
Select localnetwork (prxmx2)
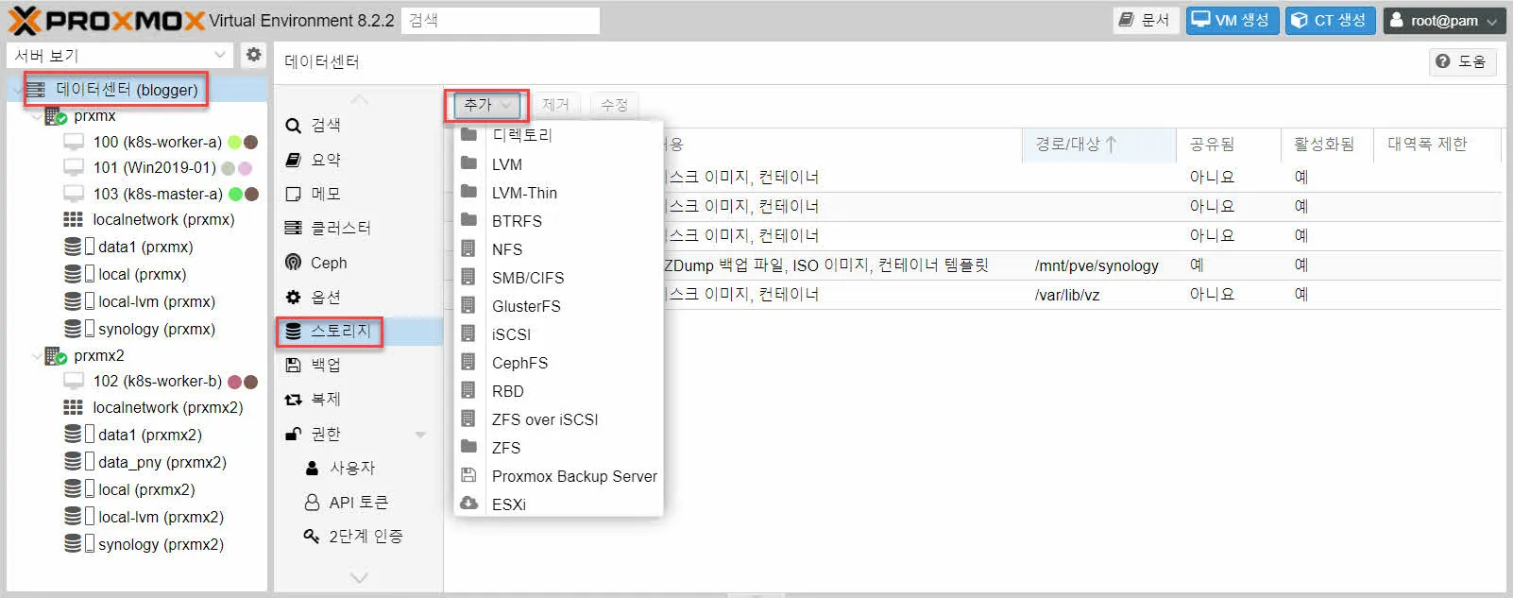[x=167, y=407]
